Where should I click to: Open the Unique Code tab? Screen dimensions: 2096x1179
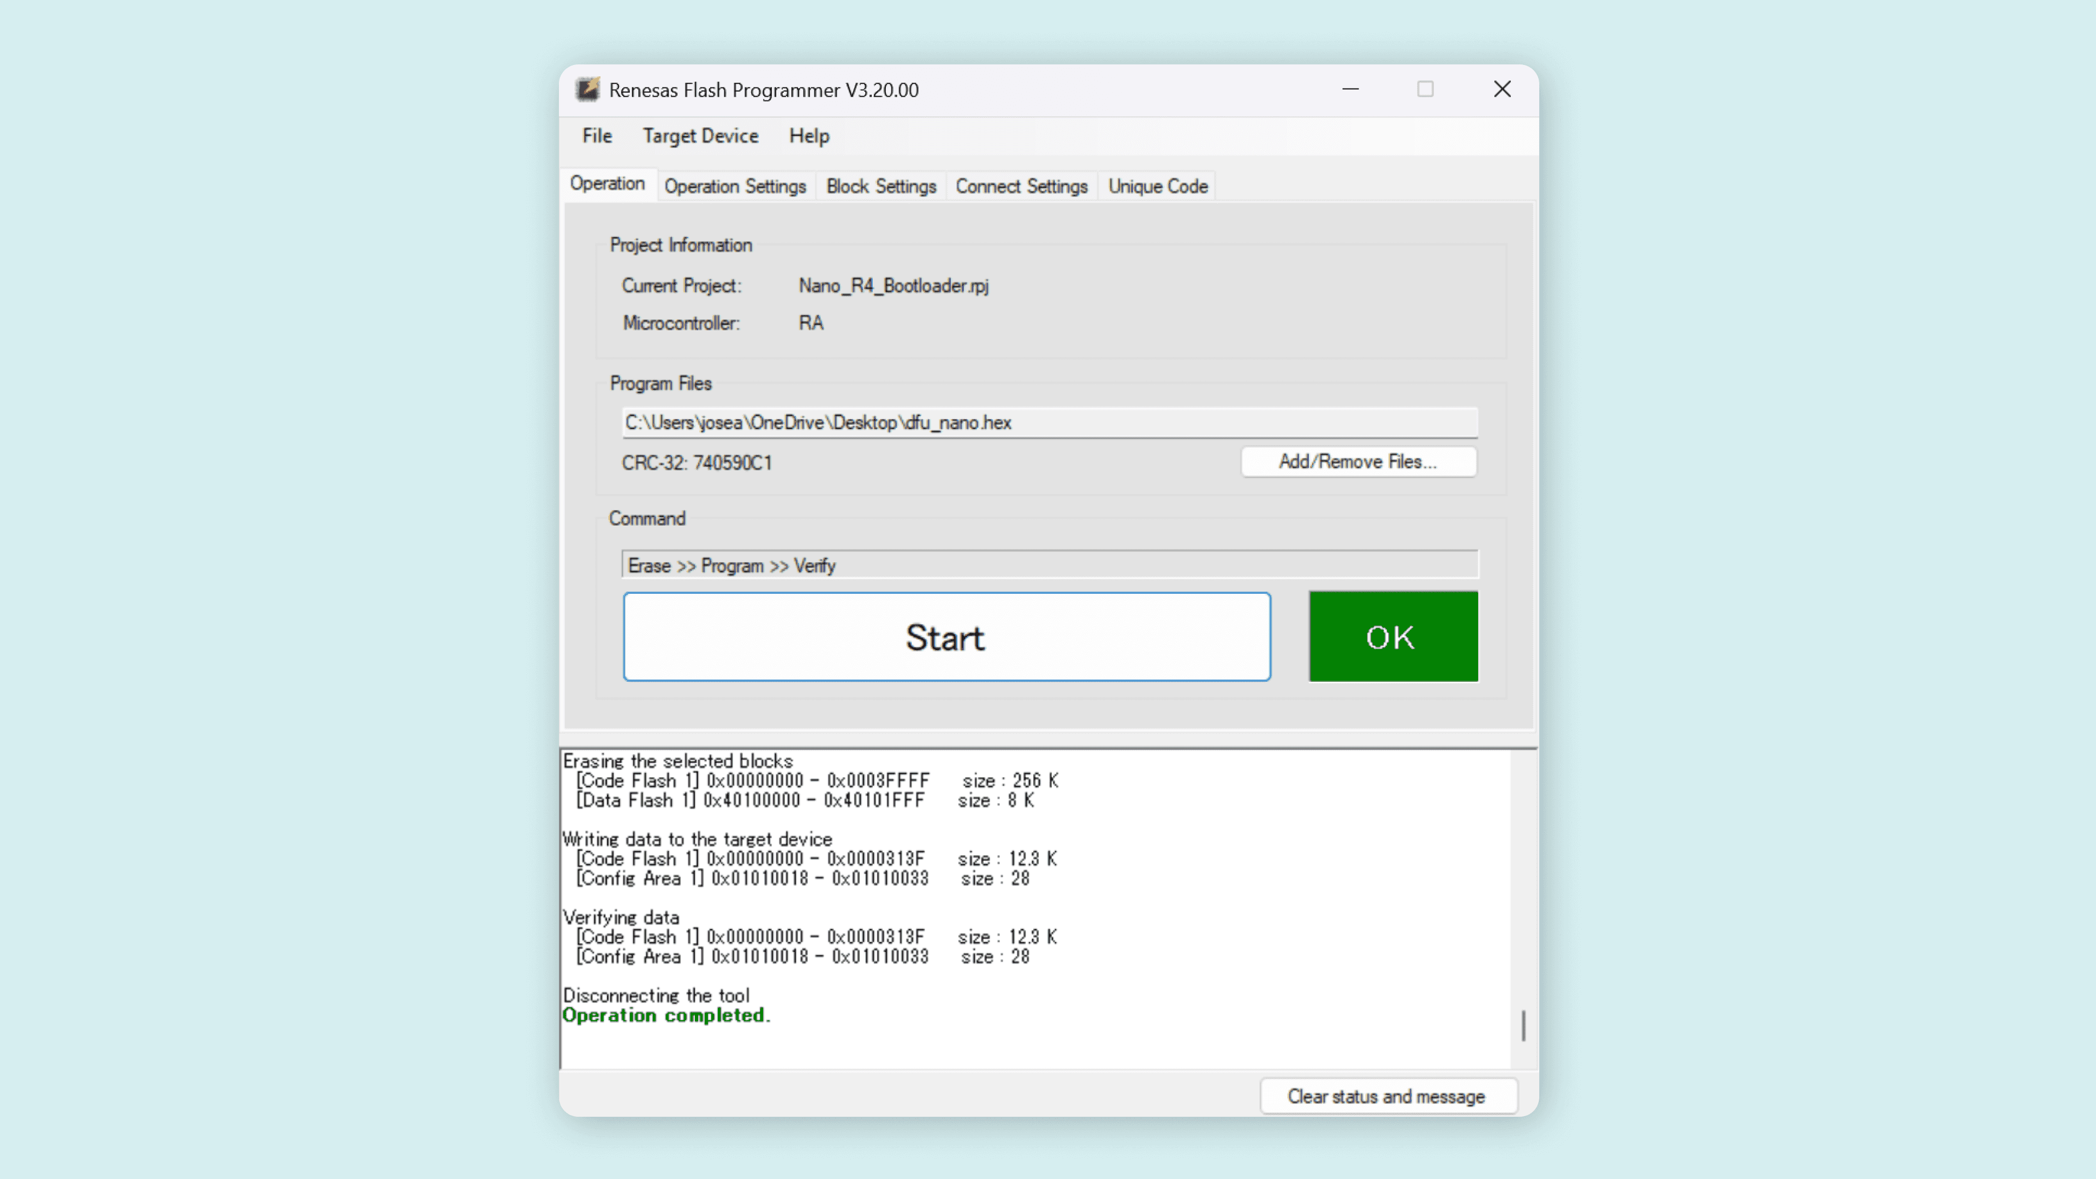tap(1157, 186)
